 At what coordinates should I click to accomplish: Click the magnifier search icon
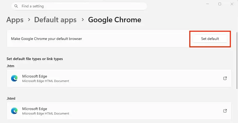[x=16, y=6]
